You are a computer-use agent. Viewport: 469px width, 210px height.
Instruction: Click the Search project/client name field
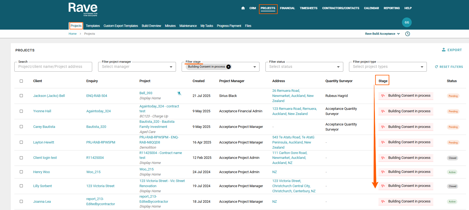[53, 67]
